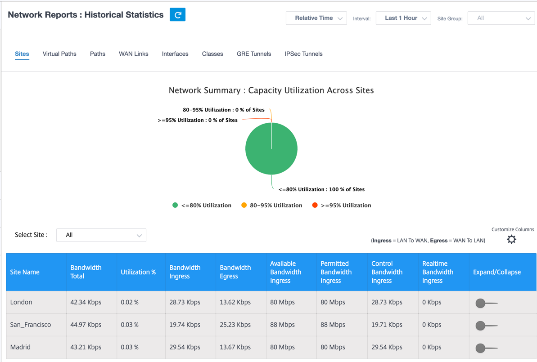Sort by the Bandwidth Ingress column header
537x362 pixels.
(190, 272)
